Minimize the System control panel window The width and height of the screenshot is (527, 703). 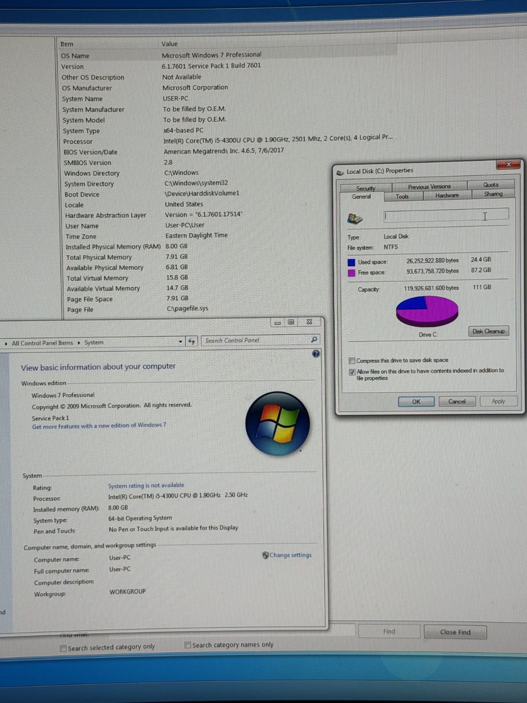[278, 323]
